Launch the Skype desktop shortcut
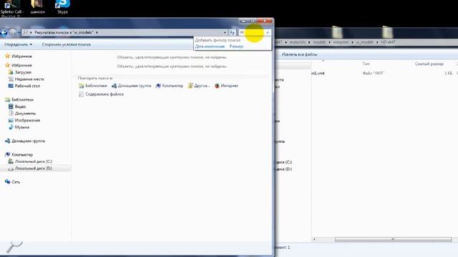The image size is (458, 257). pos(62,7)
